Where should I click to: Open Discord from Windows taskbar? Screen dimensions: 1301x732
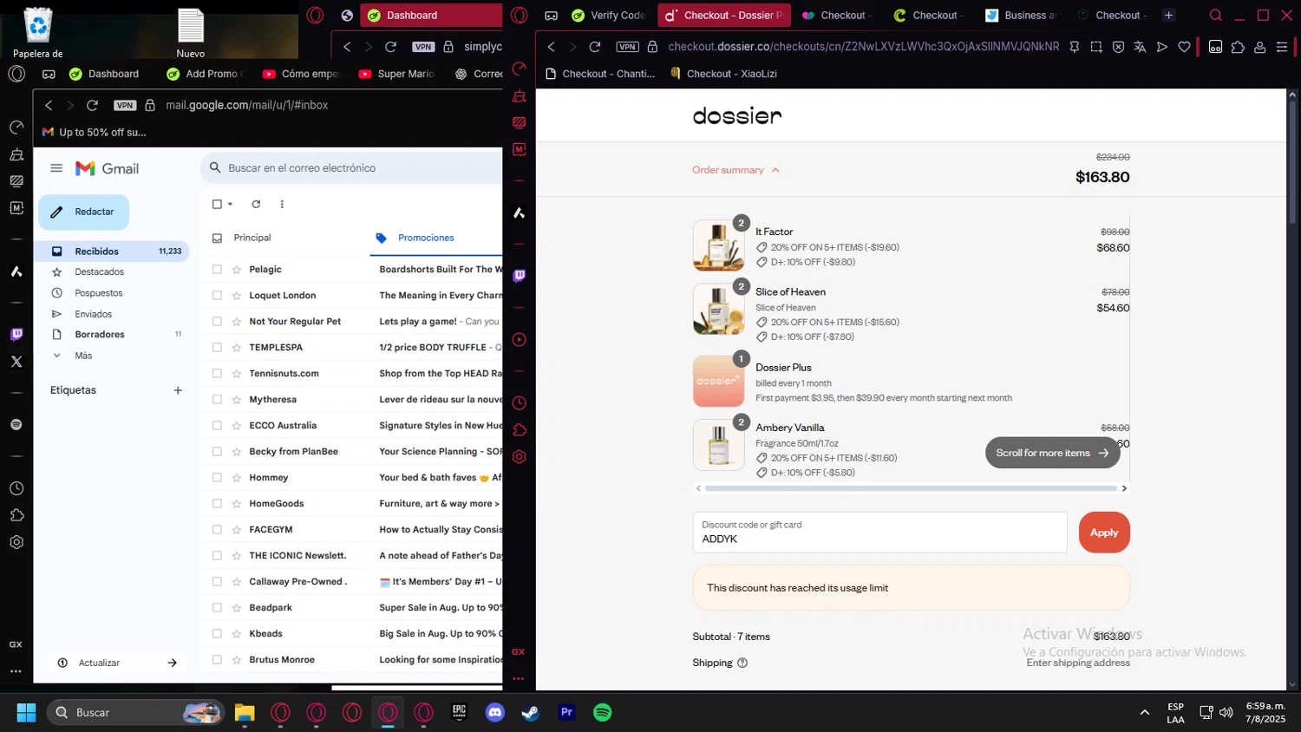click(495, 712)
